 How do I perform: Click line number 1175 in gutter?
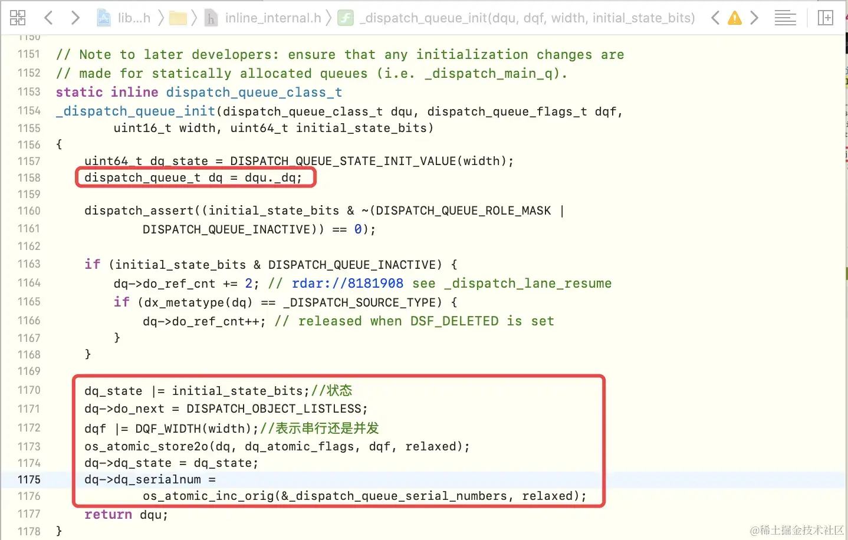click(29, 480)
